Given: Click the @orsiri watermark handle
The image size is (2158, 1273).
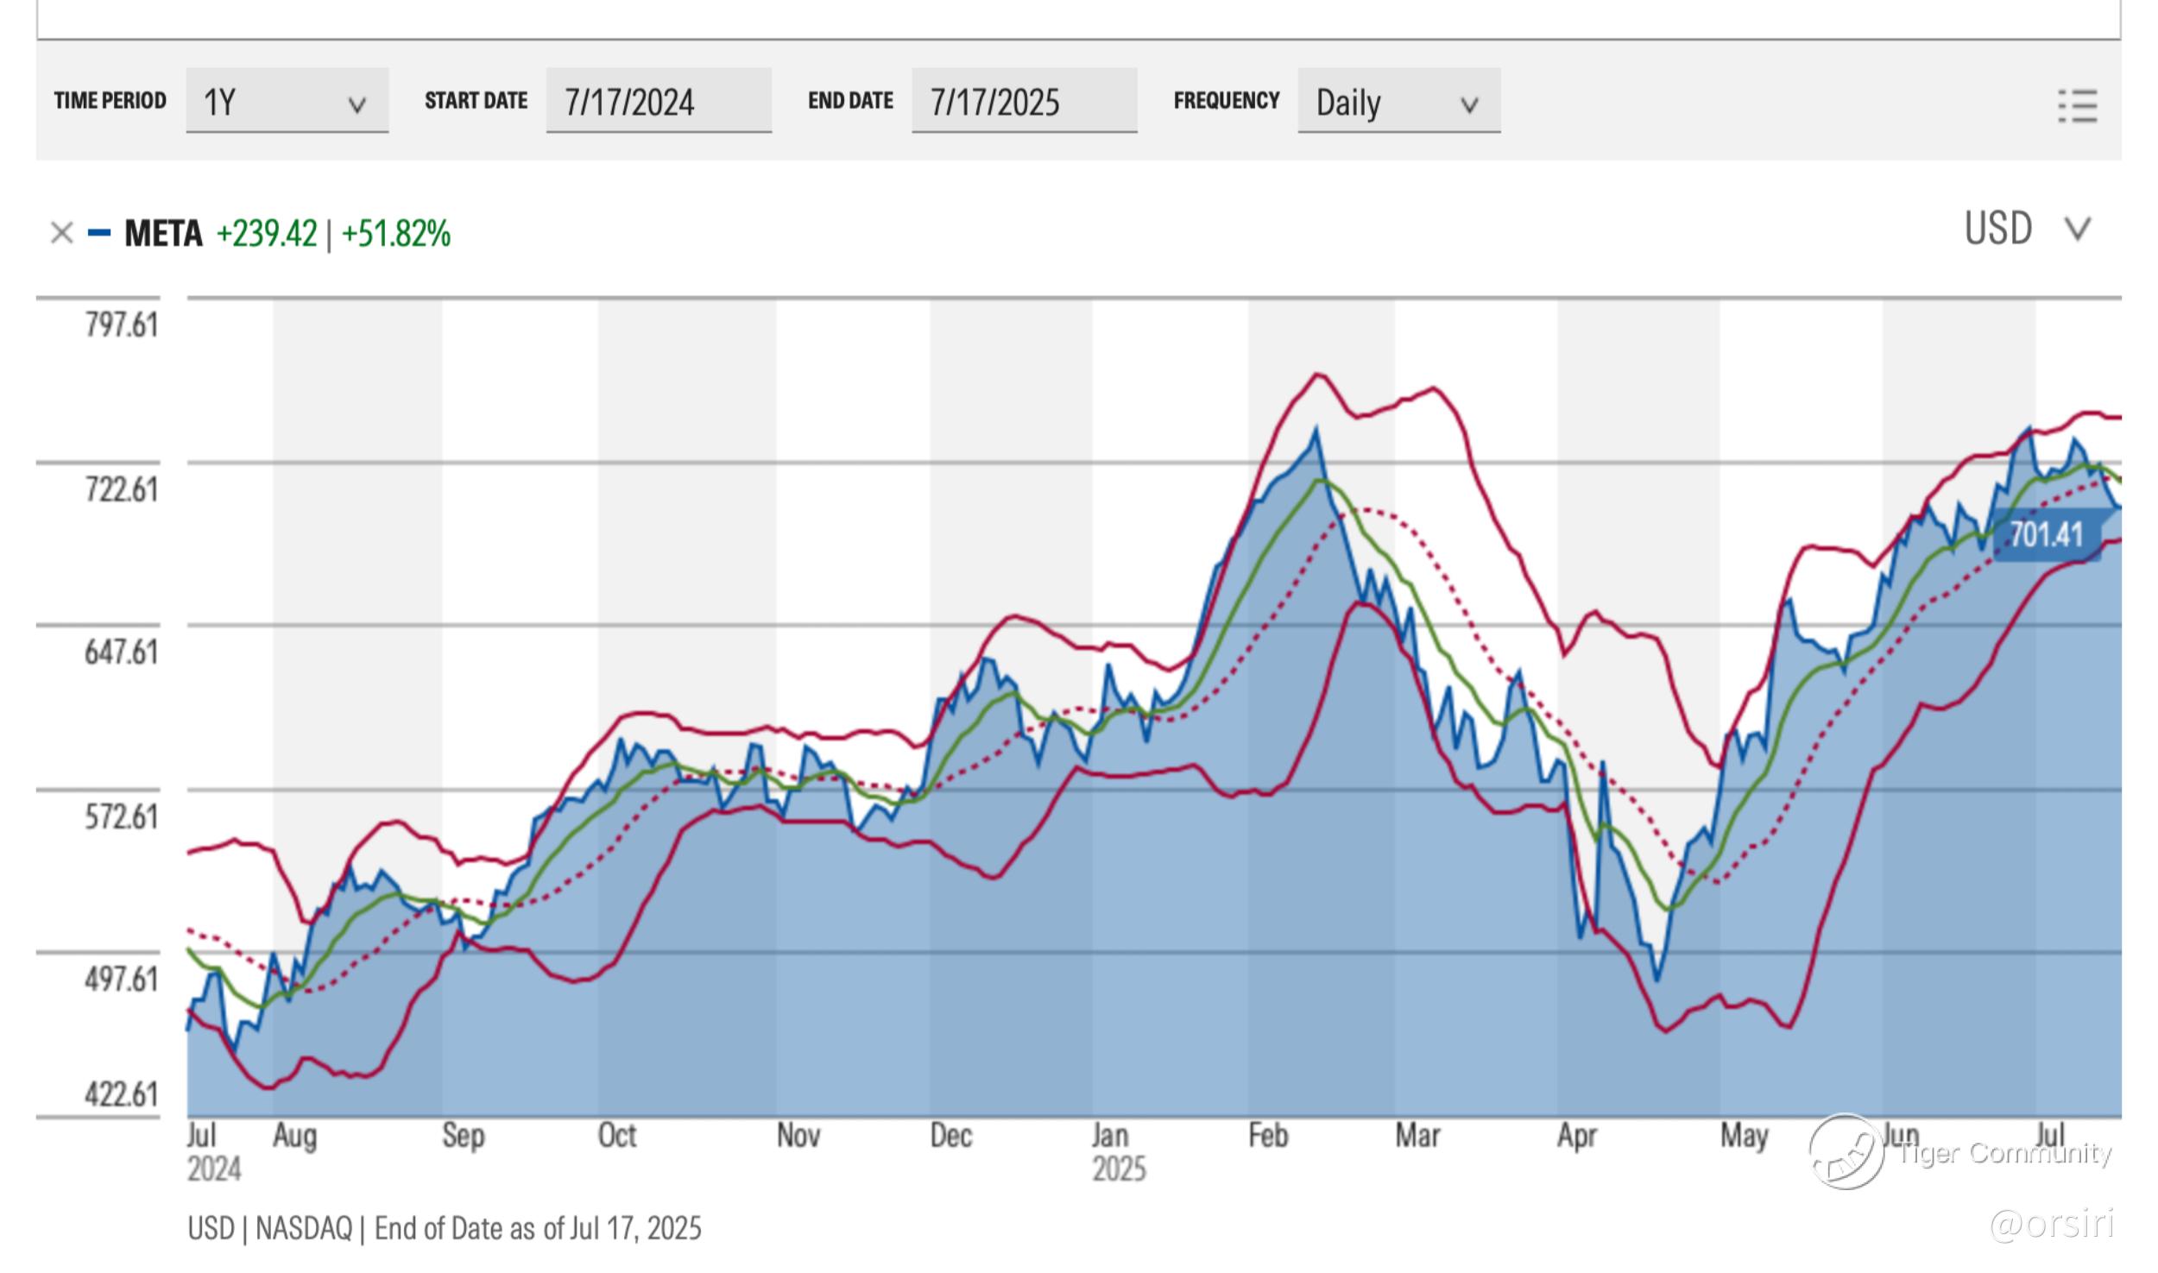Looking at the screenshot, I should click(2051, 1224).
